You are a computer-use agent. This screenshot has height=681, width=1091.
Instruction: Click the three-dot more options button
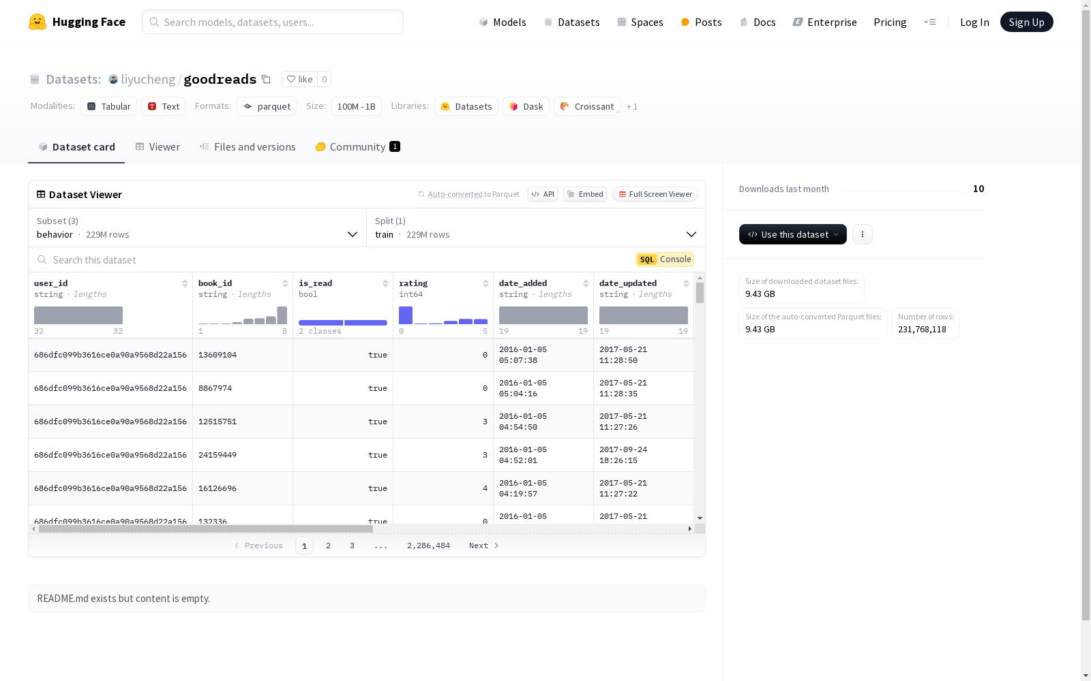(x=863, y=234)
